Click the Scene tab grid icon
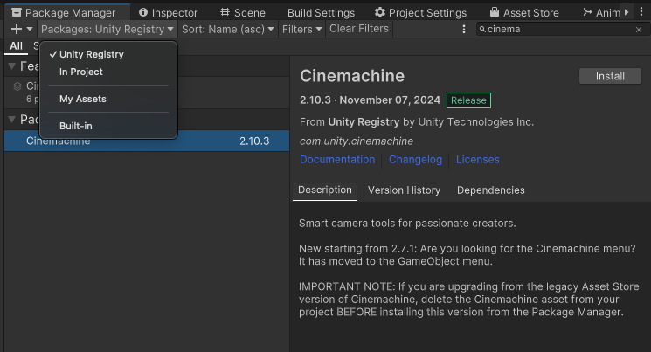 (225, 12)
